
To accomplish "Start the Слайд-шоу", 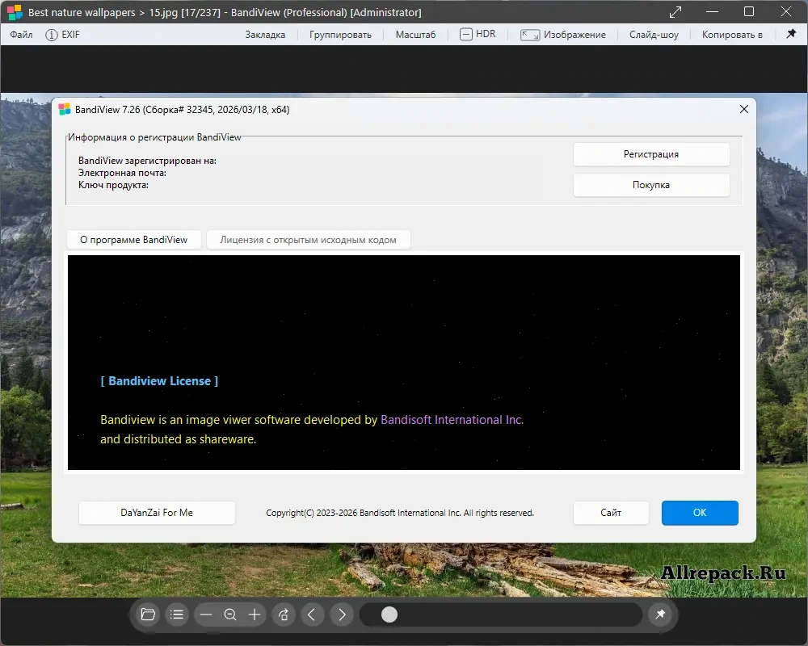I will (654, 35).
